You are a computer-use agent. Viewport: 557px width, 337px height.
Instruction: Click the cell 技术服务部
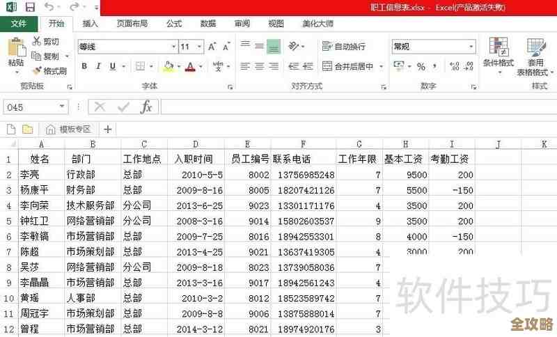tap(93, 205)
